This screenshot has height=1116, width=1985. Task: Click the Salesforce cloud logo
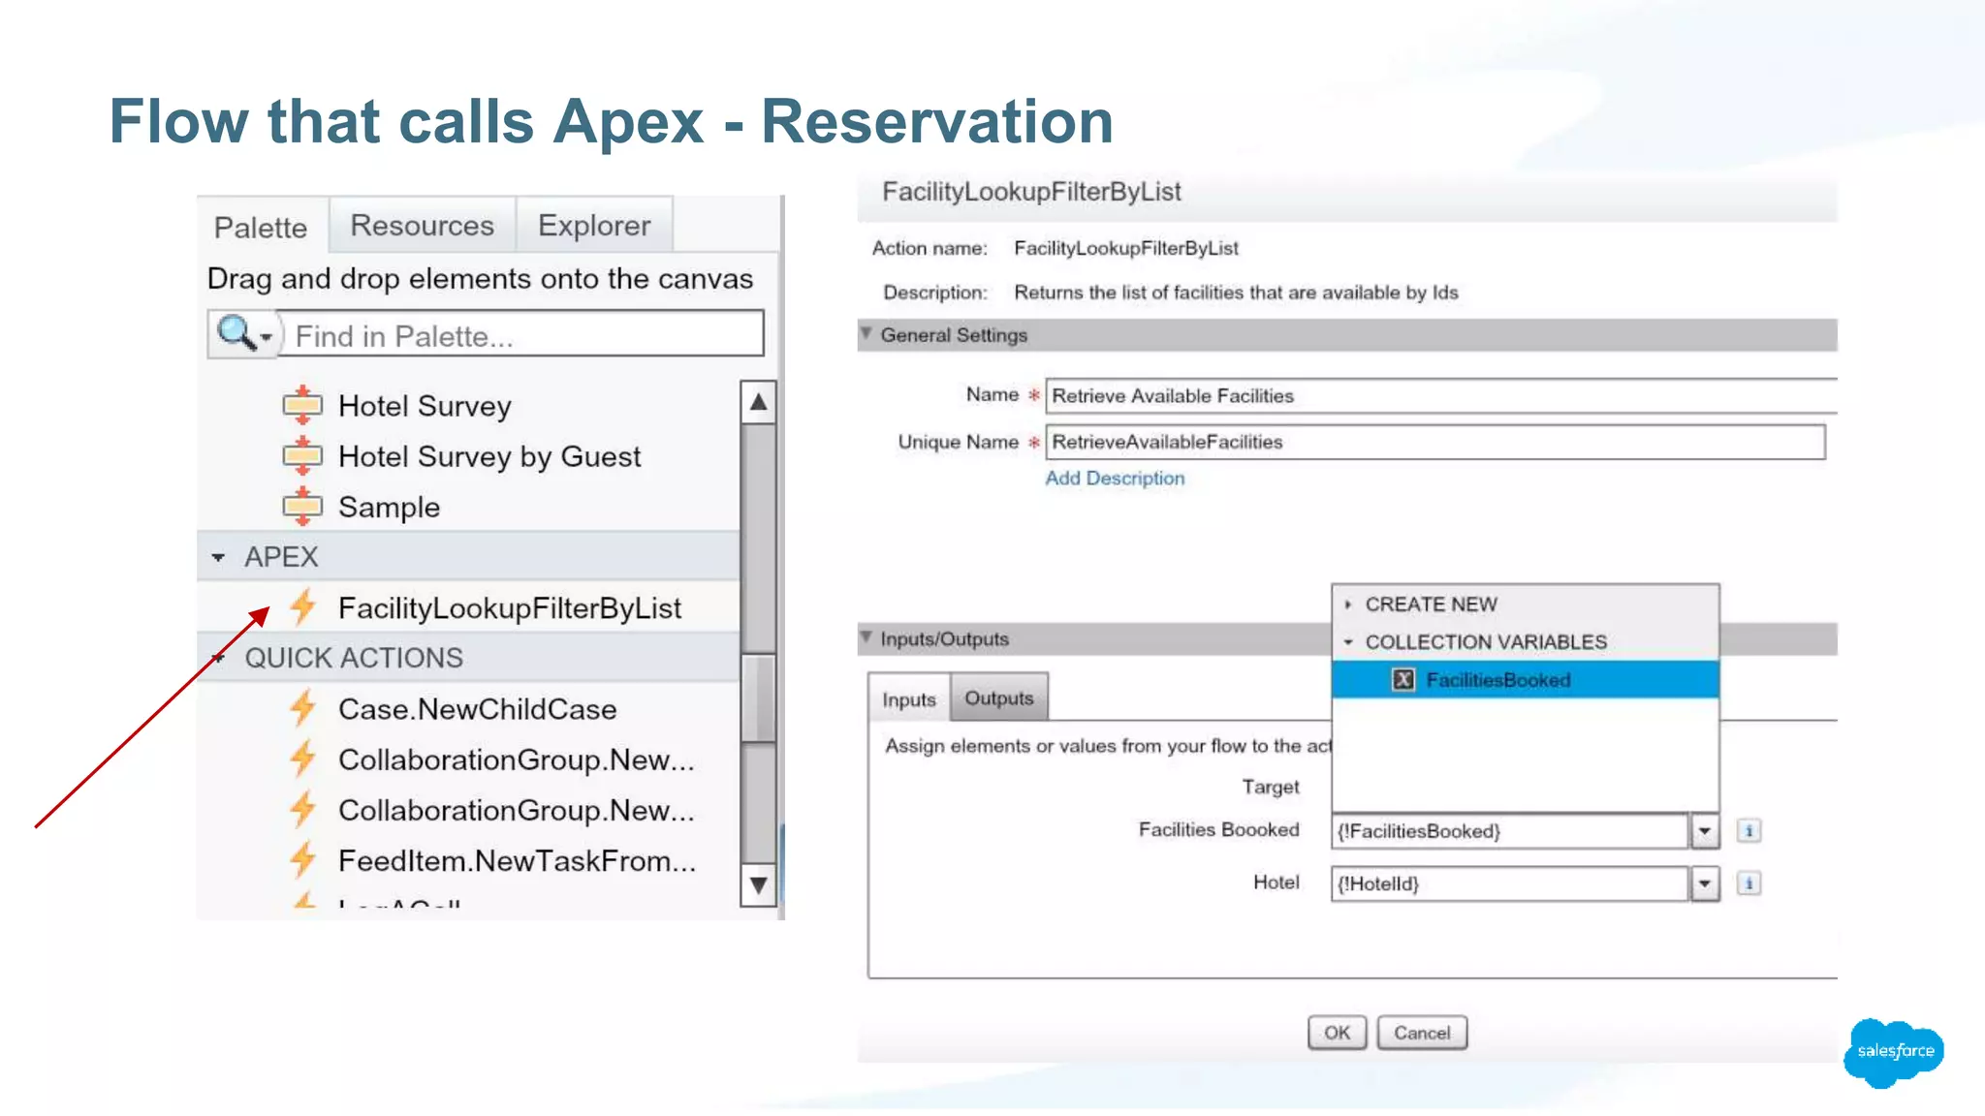point(1894,1052)
